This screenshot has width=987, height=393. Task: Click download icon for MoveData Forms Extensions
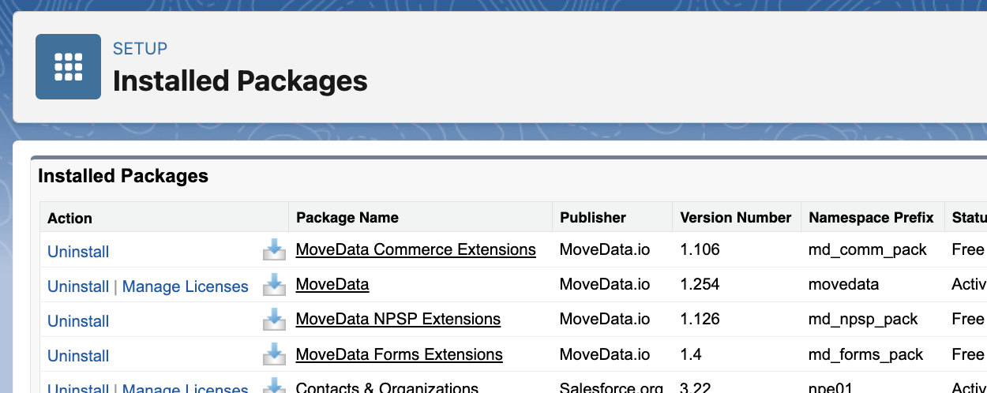coord(274,354)
